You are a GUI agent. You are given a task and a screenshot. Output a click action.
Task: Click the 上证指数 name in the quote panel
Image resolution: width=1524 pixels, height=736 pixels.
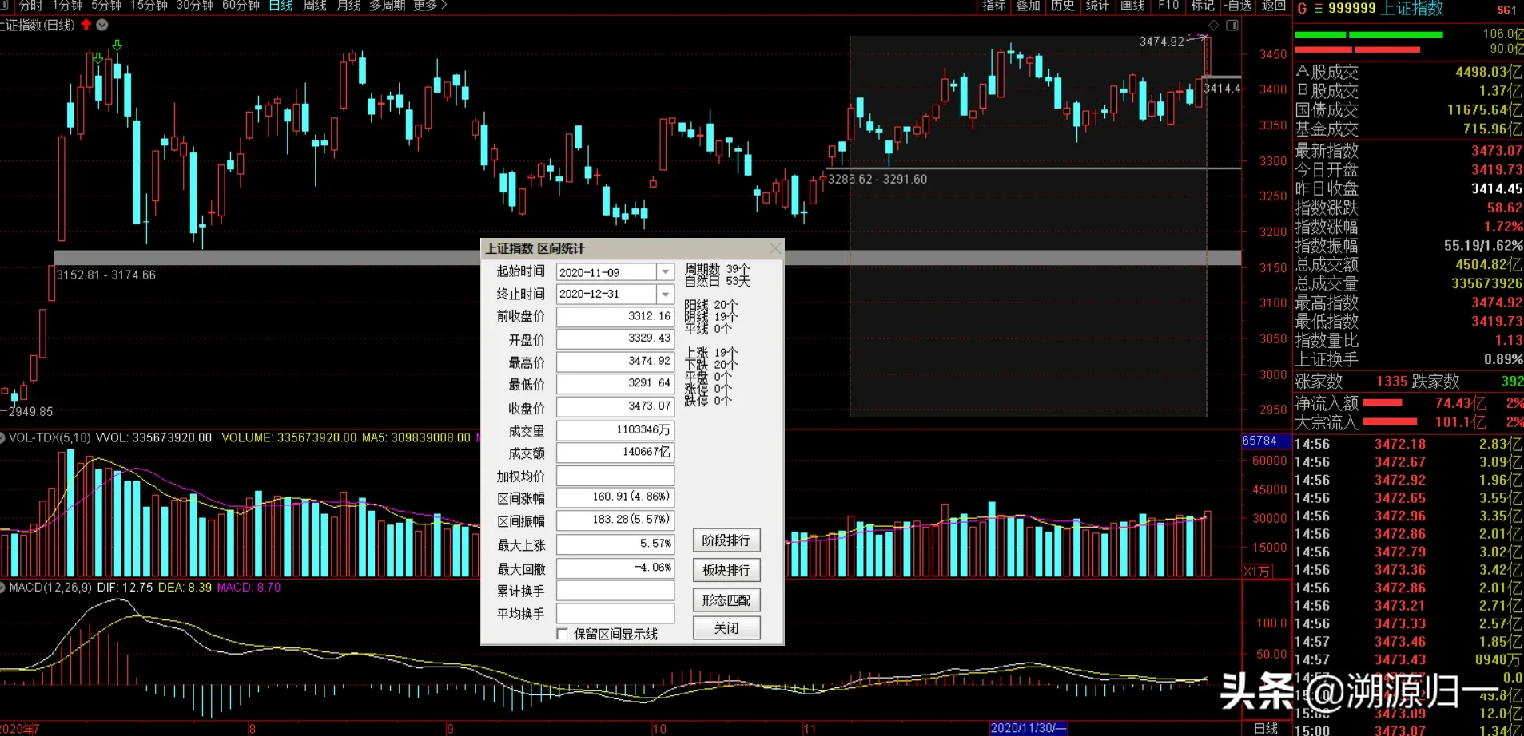1412,9
